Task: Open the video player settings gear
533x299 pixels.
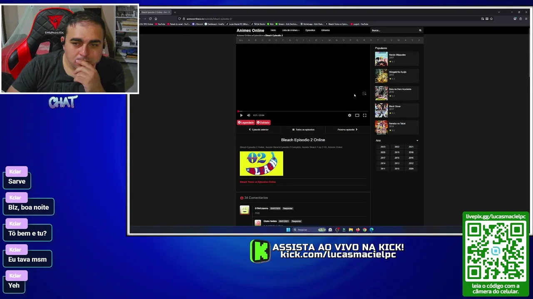Action: tap(349, 115)
